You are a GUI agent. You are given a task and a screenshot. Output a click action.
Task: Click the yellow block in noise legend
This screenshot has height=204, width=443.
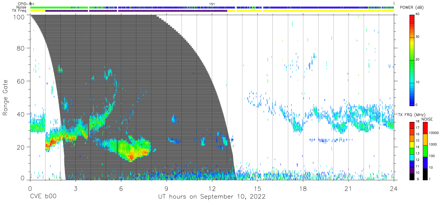[425, 140]
